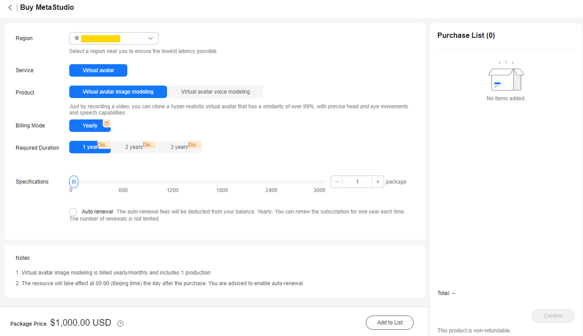
Task: Click the package quantity input field
Action: tap(357, 182)
